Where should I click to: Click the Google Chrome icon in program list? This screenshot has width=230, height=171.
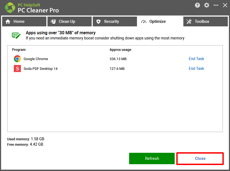tap(17, 59)
